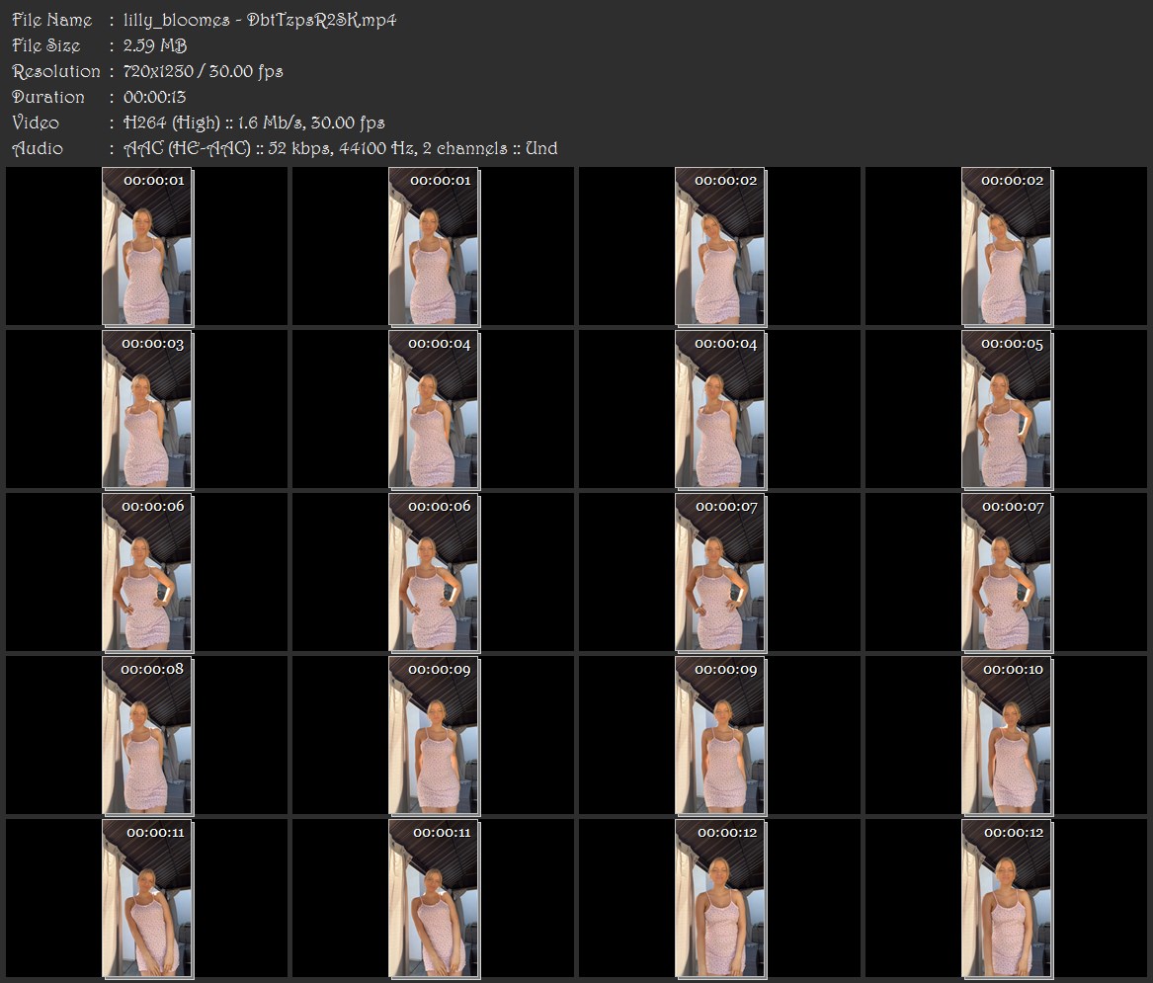Open the frame thumbnail stamped 00:00:03
1153x983 pixels.
point(147,409)
